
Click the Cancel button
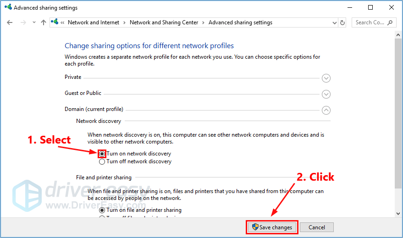pyautogui.click(x=317, y=227)
